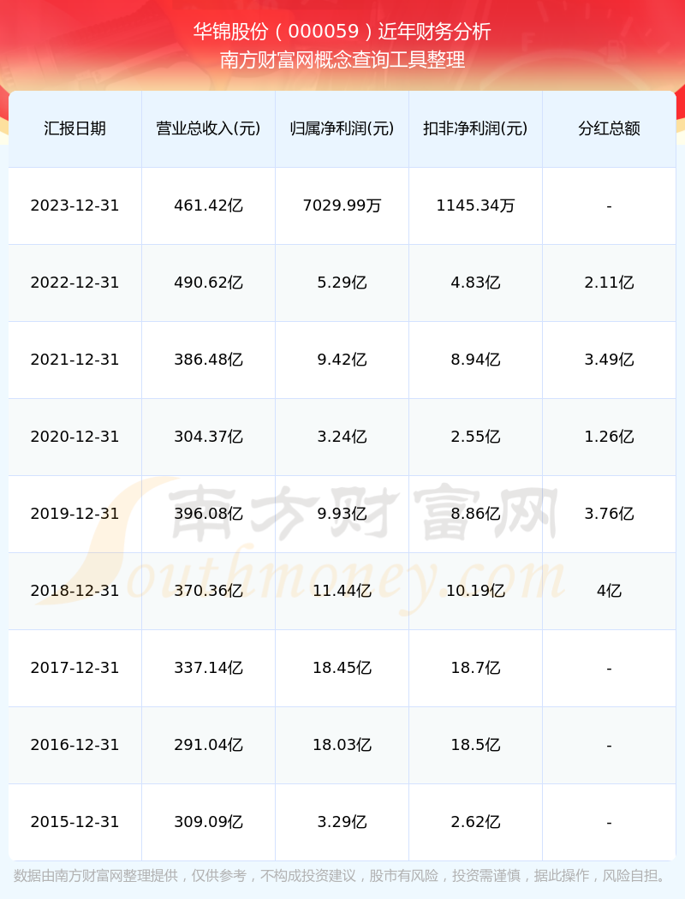The width and height of the screenshot is (685, 899).
Task: Select value 18.5亿
Action: pos(476,745)
